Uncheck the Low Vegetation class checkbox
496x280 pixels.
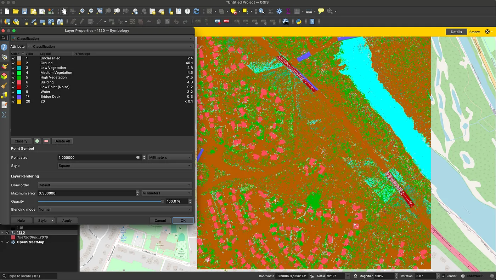pyautogui.click(x=13, y=68)
